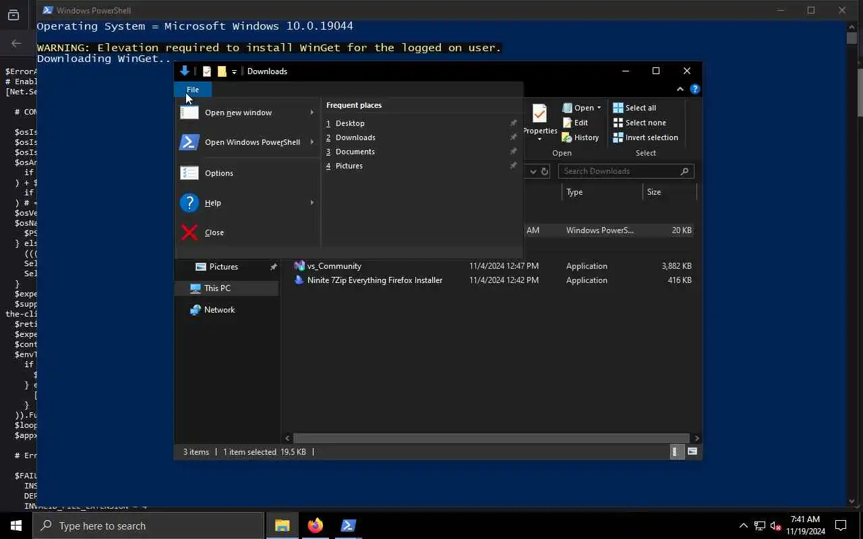Select Help in the File menu
This screenshot has width=863, height=539.
click(248, 203)
